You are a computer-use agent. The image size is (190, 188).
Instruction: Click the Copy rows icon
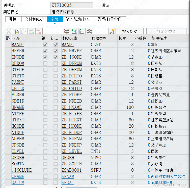pyautogui.click(x=16, y=32)
